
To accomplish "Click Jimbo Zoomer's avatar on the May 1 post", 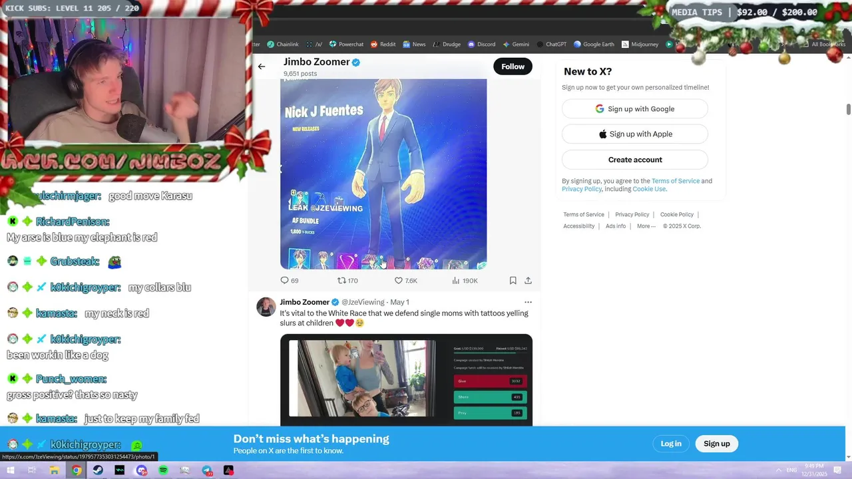I will click(x=266, y=307).
